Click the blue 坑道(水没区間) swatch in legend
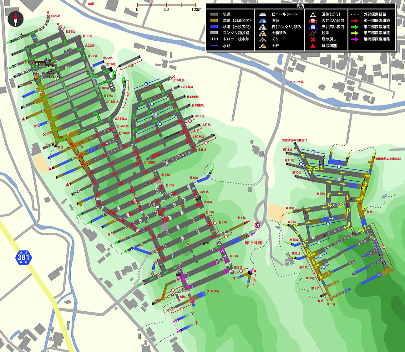405x352 pixels. [x=214, y=27]
